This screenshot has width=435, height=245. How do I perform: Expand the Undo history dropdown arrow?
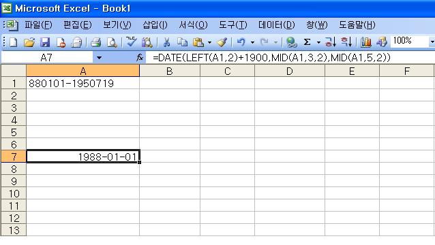(x=252, y=43)
